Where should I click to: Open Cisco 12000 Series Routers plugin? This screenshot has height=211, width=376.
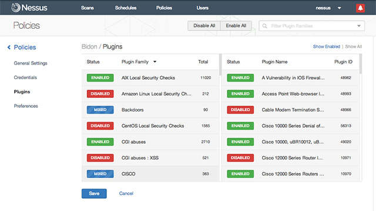293,174
